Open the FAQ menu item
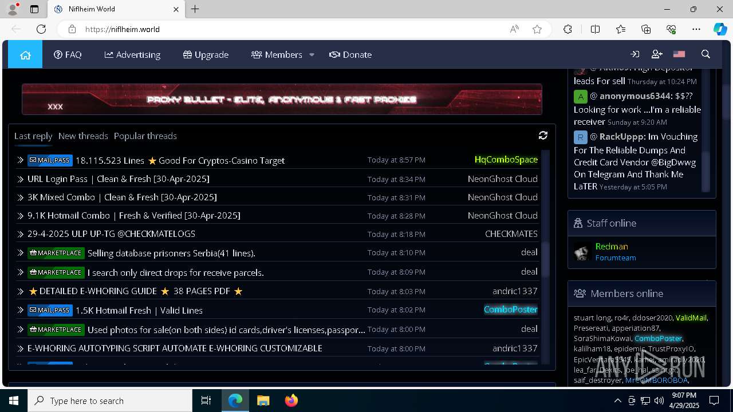Viewport: 733px width, 412px height. coord(68,54)
